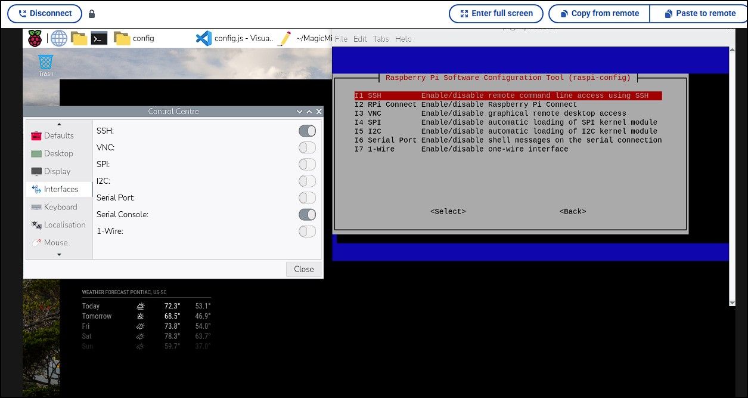Disable the SSH toggle switch
This screenshot has width=748, height=398.
tap(307, 131)
